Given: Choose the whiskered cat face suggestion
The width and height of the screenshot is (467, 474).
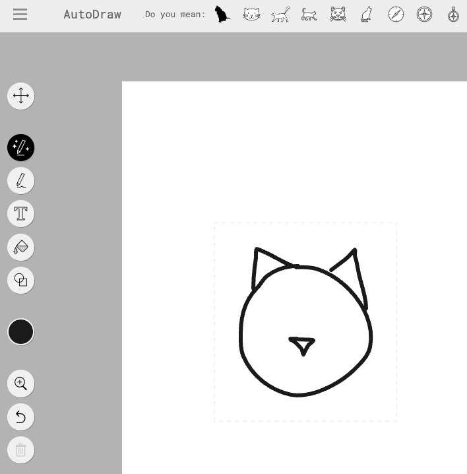Looking at the screenshot, I should tap(338, 14).
